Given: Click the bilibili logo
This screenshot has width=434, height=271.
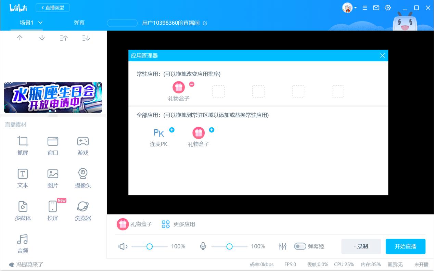Looking at the screenshot, I should point(18,8).
